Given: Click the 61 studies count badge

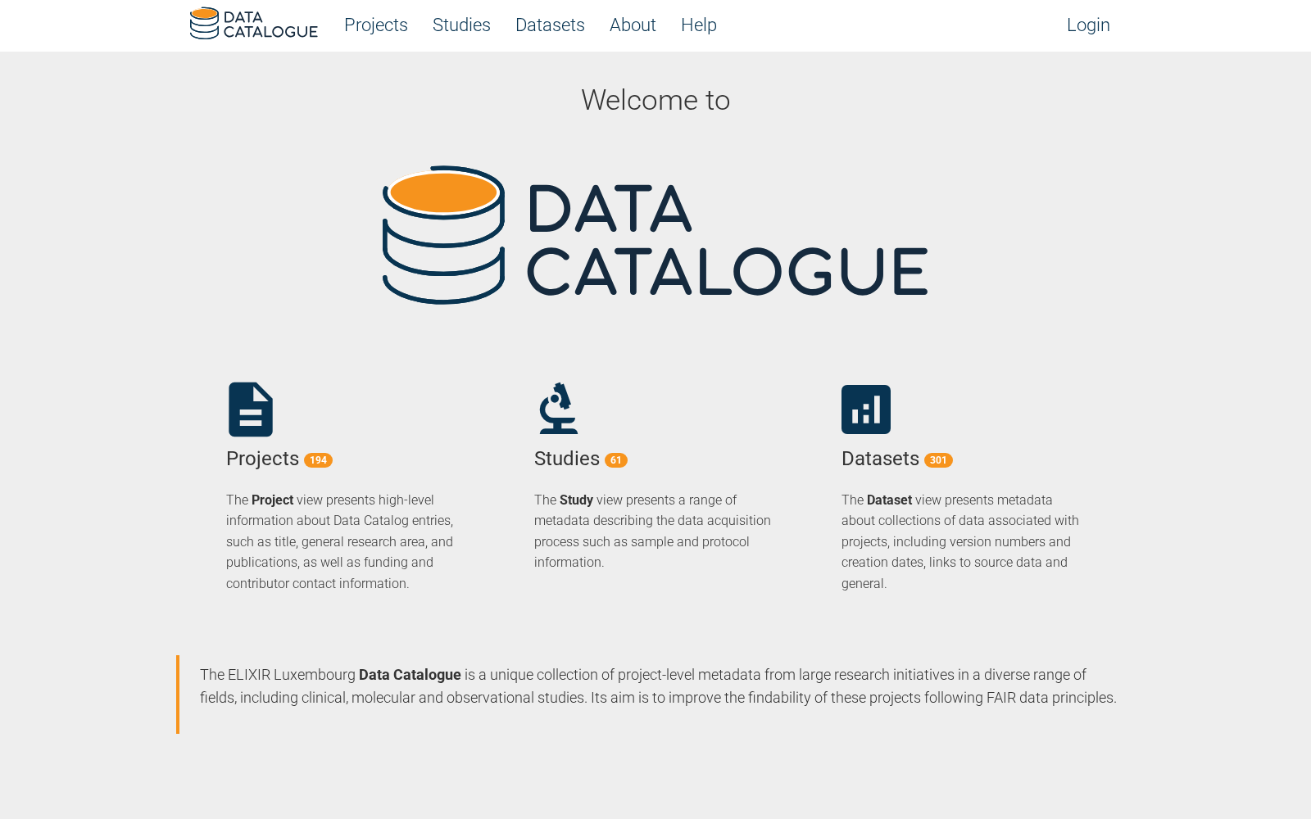Looking at the screenshot, I should pos(616,460).
